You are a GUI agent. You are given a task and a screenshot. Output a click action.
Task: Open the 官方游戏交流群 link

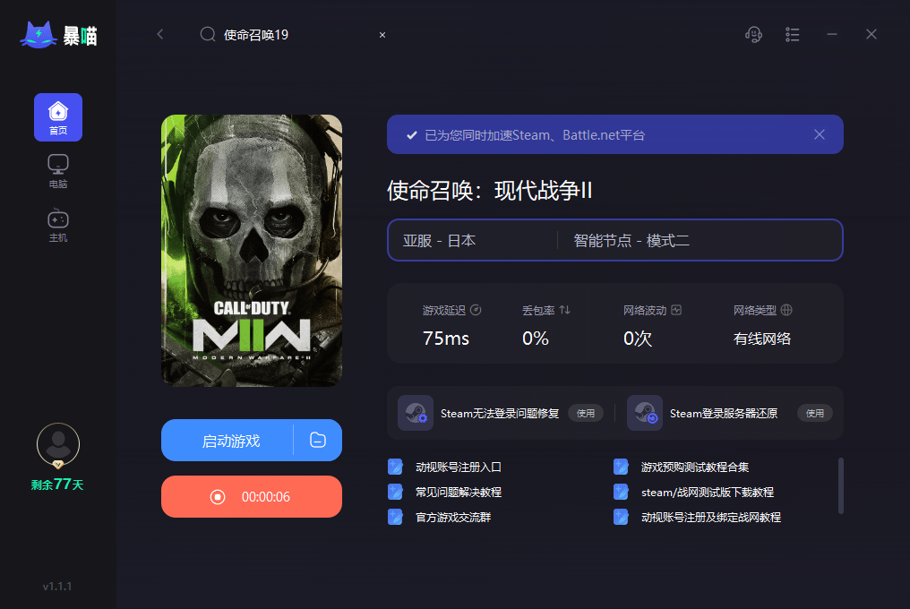coord(453,517)
